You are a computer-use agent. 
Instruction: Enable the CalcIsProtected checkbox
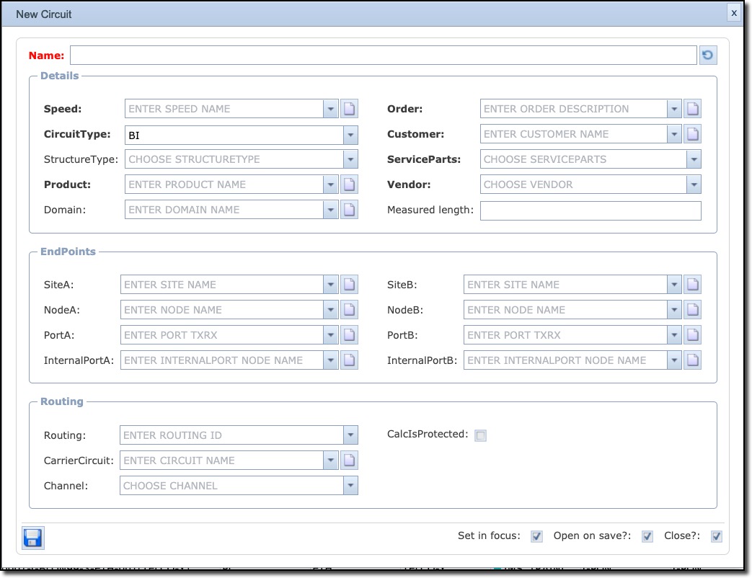pos(481,435)
